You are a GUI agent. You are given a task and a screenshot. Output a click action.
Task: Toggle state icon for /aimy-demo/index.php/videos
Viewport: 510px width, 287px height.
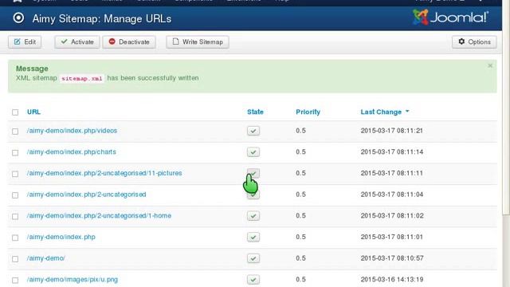point(253,131)
